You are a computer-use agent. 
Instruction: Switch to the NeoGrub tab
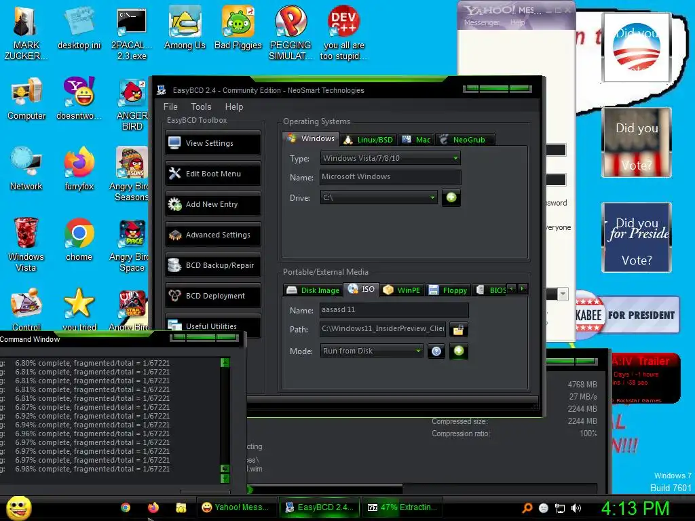pyautogui.click(x=465, y=140)
